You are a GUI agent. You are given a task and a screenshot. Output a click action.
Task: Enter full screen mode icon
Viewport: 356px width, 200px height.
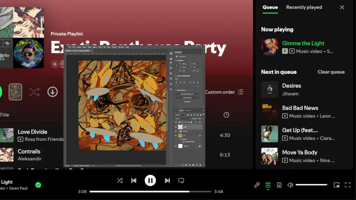[348, 185]
